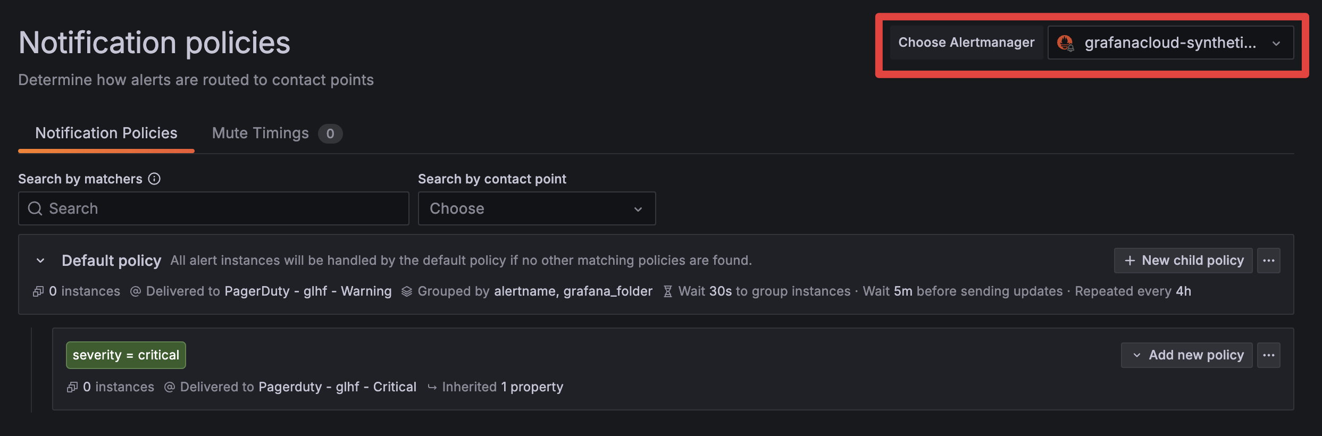
Task: Click the Choose Alertmanager label
Action: tap(967, 43)
